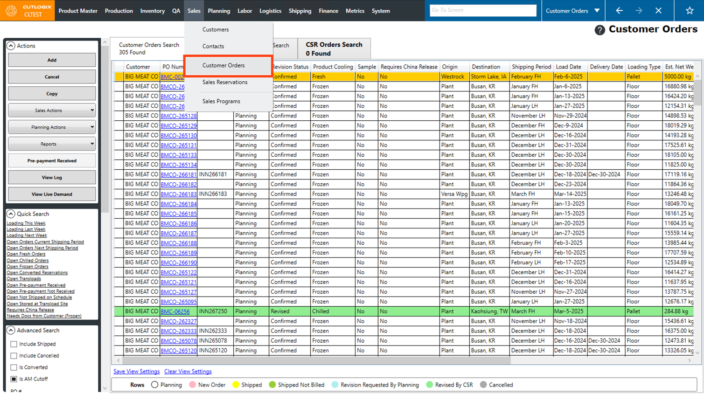Click the Cutlogix logo icon
The image size is (704, 394).
[11, 10]
